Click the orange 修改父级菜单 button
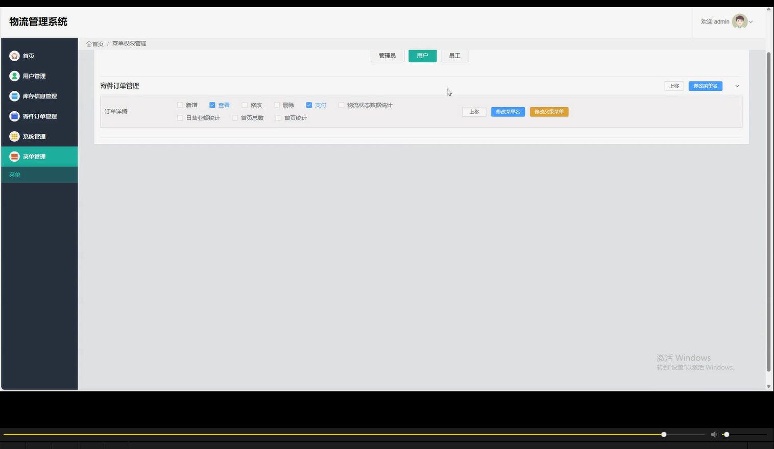Image resolution: width=774 pixels, height=449 pixels. pyautogui.click(x=549, y=111)
